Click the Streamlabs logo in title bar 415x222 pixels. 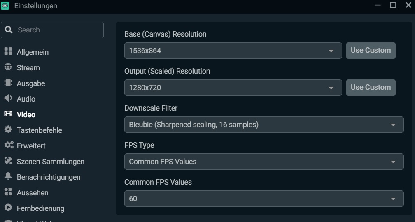(x=5, y=6)
